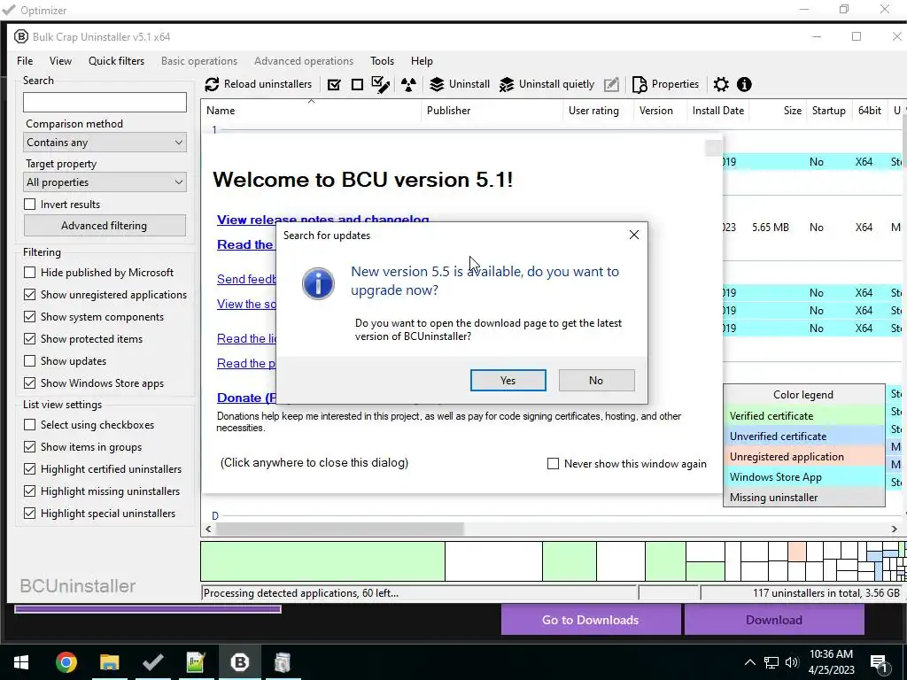Open settings via the gear icon
This screenshot has height=680, width=907.
tap(721, 85)
